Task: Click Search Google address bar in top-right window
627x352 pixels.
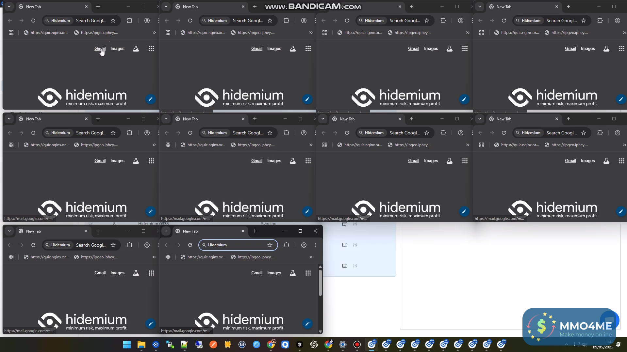Action: point(552,21)
